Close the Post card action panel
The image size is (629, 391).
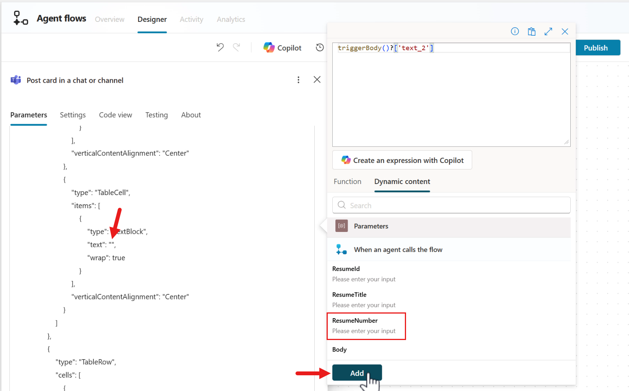[317, 80]
